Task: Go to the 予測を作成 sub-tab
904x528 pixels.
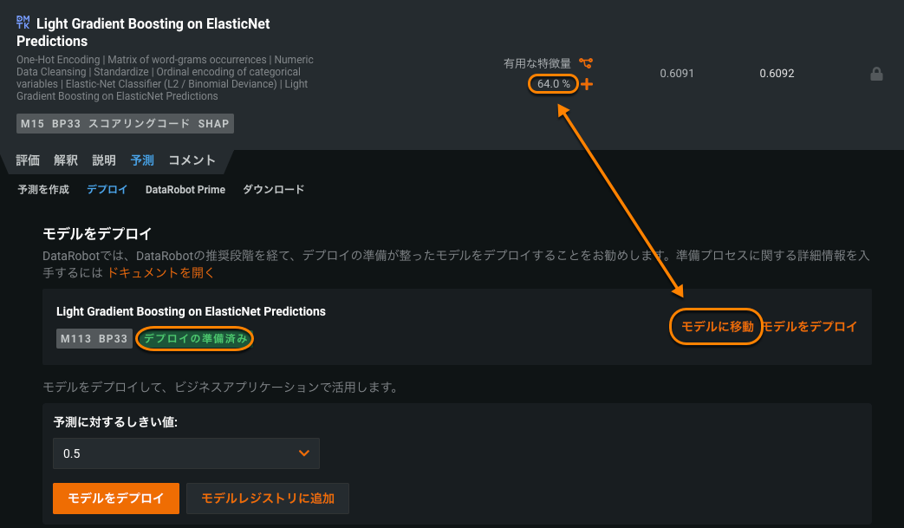Action: (x=43, y=190)
